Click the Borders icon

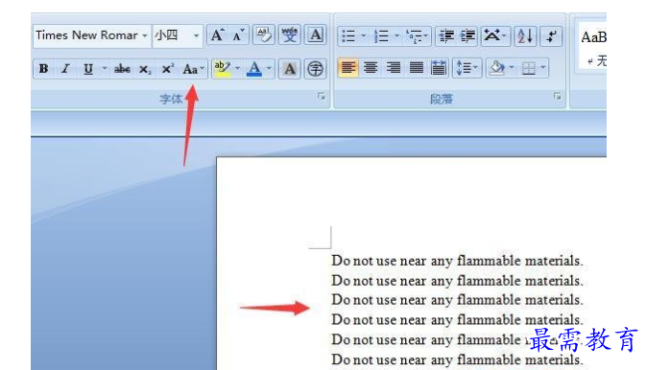[x=529, y=67]
